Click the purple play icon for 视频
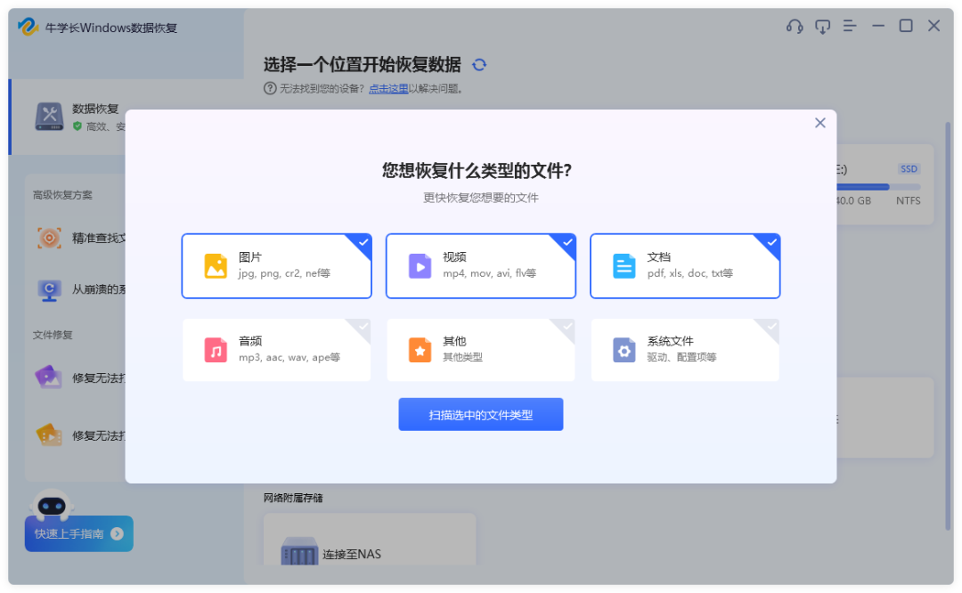 coord(420,266)
